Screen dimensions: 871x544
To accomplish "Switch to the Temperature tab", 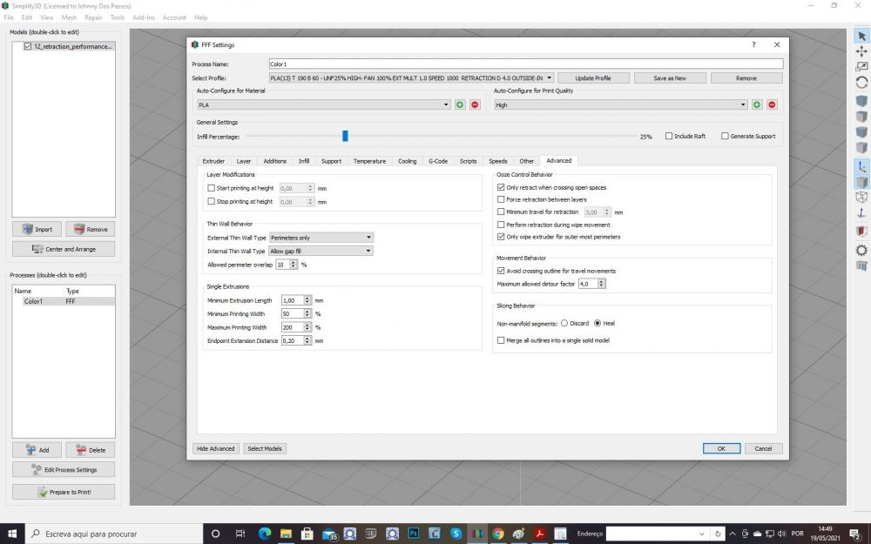I will click(369, 161).
